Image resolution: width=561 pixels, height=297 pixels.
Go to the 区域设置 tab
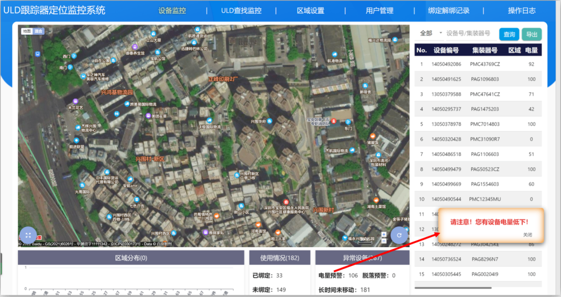pos(311,11)
